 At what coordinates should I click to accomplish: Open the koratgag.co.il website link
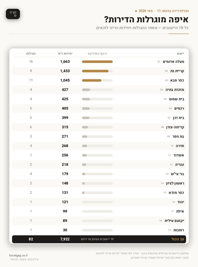tap(19, 256)
